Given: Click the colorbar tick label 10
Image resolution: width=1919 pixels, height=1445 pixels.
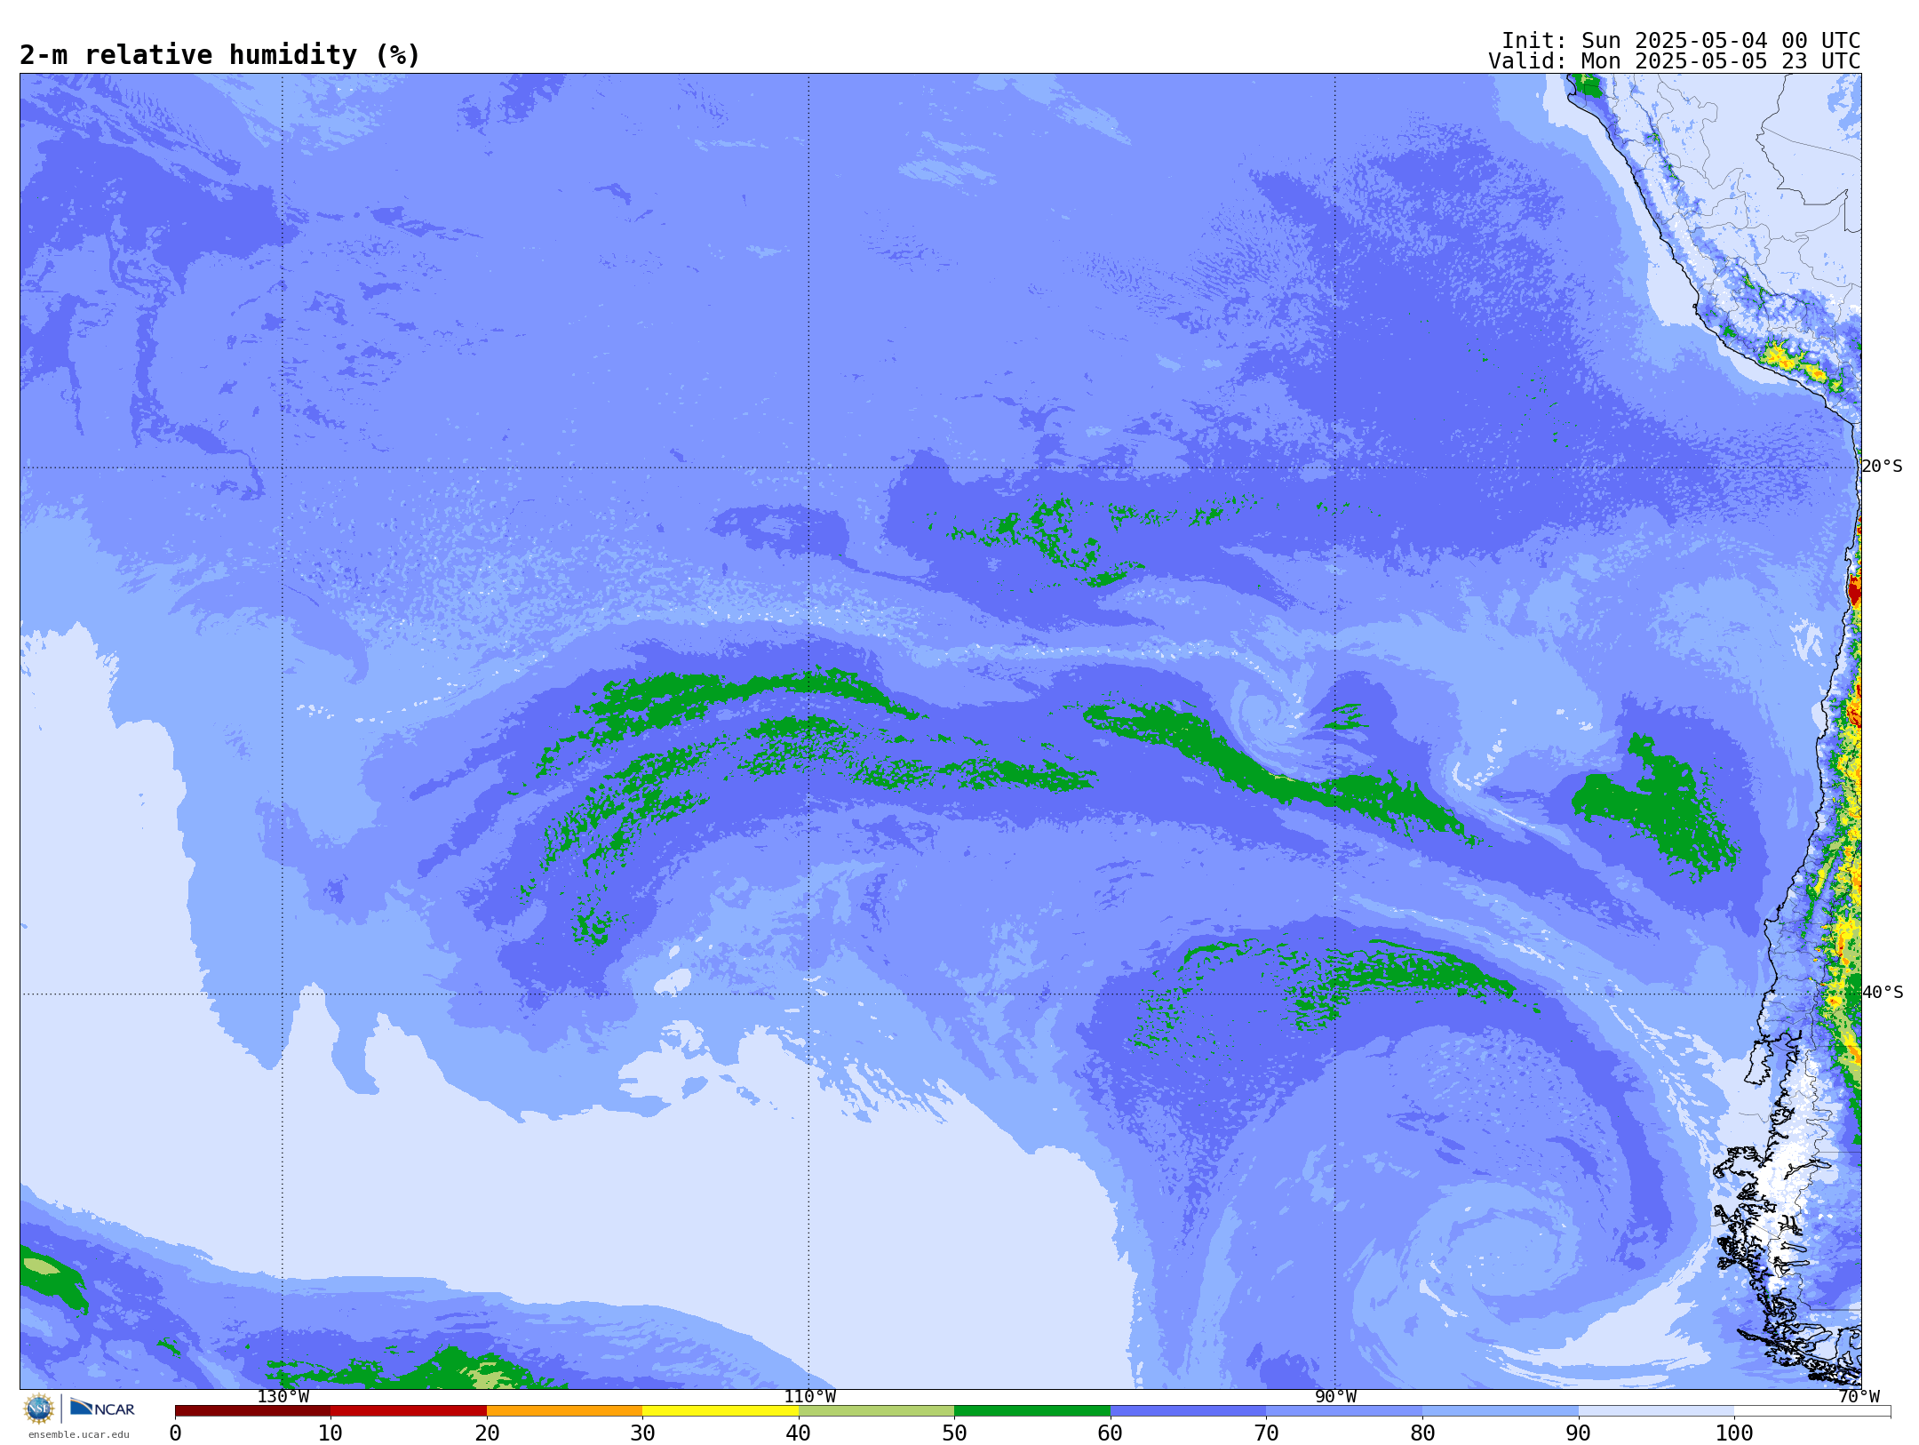Looking at the screenshot, I should point(330,1433).
